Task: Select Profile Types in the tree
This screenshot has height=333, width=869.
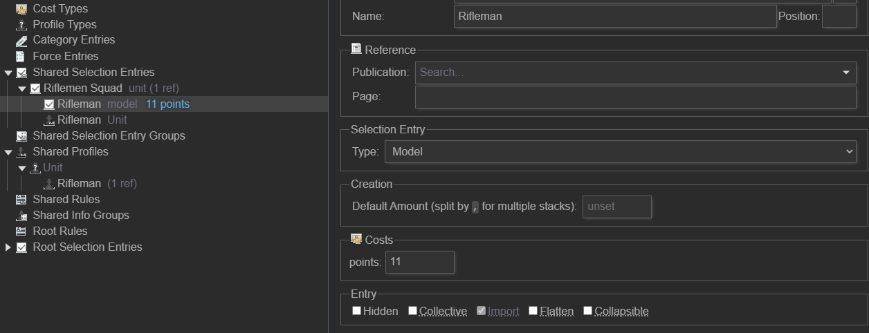Action: (65, 25)
